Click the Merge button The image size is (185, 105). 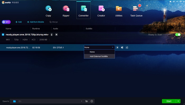tap(54, 22)
